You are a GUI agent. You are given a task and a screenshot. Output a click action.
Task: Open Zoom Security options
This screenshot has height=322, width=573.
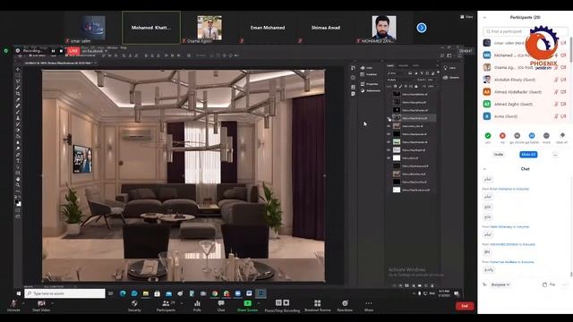pos(134,306)
